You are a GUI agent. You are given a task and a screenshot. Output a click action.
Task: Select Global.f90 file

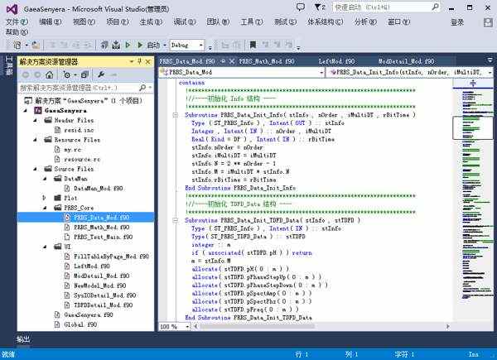point(80,324)
